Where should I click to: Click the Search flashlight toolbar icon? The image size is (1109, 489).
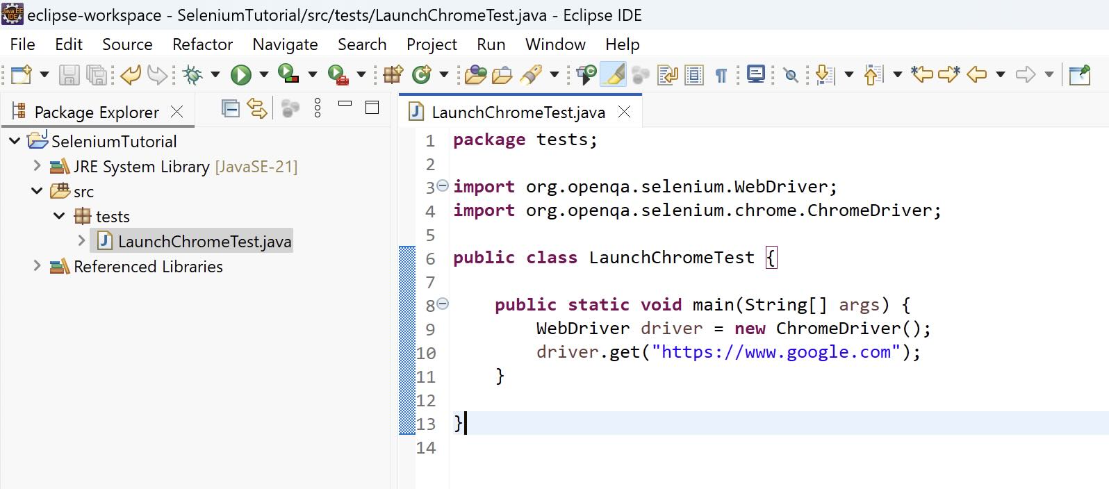click(x=530, y=74)
